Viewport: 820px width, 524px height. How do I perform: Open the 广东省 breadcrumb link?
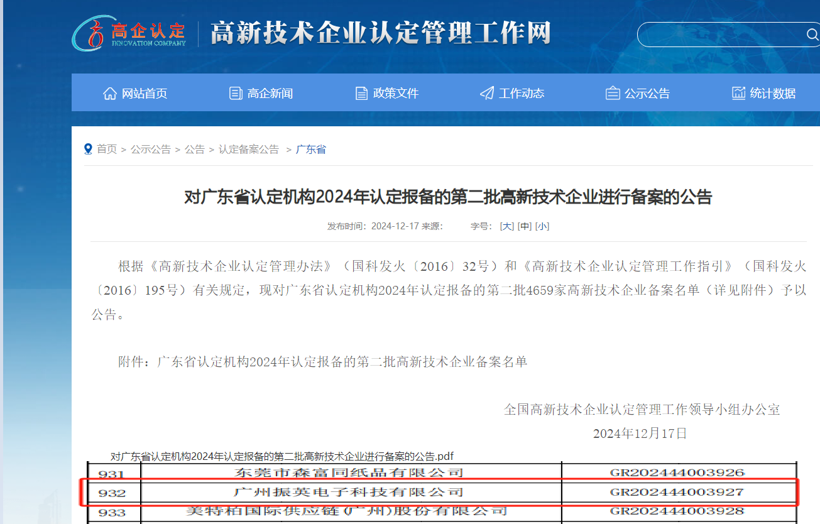[310, 149]
